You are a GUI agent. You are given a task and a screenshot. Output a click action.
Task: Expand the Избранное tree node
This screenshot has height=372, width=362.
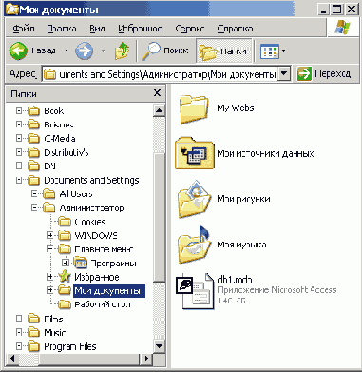(x=50, y=277)
